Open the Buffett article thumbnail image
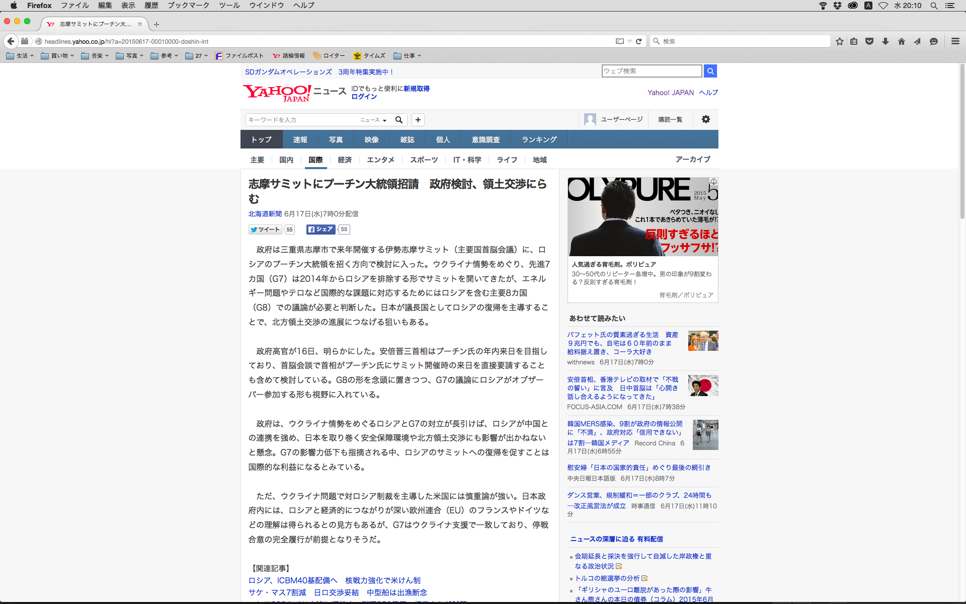The image size is (966, 604). coord(702,341)
